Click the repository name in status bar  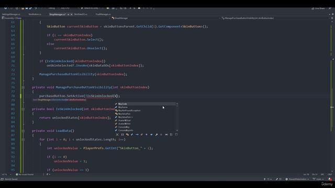[x=297, y=179]
